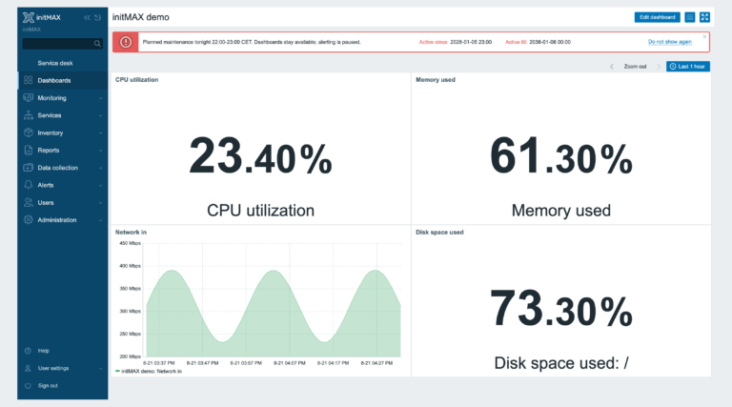The width and height of the screenshot is (732, 407).
Task: Expand Reports submenu chevron
Action: [x=100, y=151]
